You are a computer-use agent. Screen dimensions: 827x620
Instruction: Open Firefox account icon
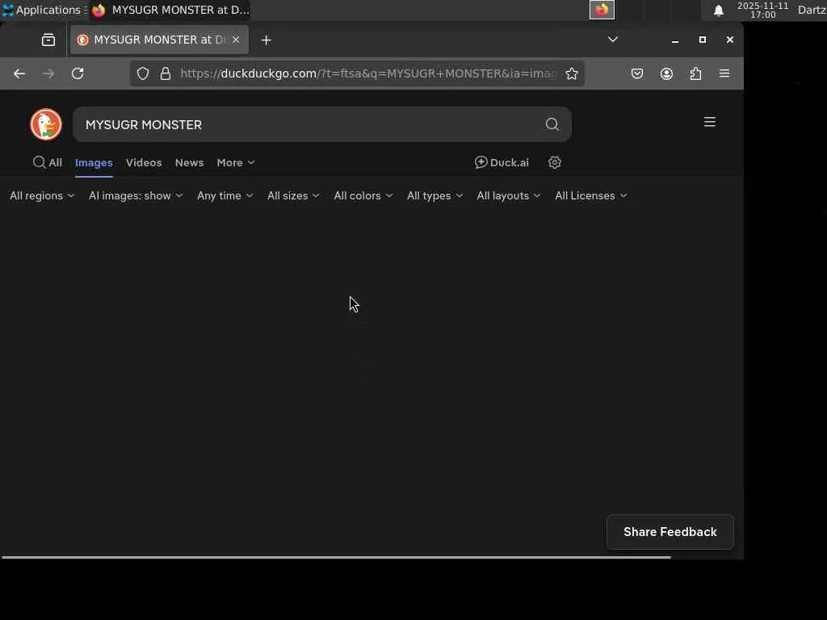coord(666,73)
